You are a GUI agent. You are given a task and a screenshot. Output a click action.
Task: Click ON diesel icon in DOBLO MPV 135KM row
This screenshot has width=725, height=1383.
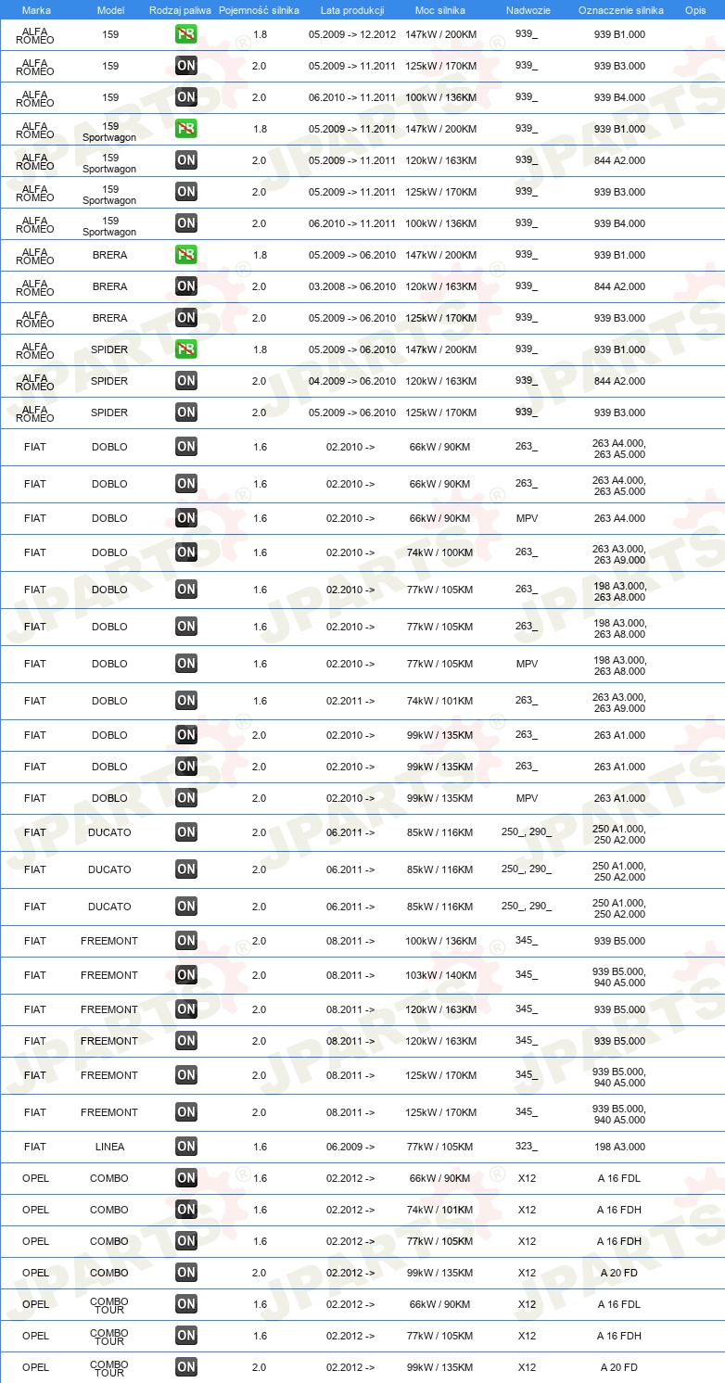(x=186, y=798)
